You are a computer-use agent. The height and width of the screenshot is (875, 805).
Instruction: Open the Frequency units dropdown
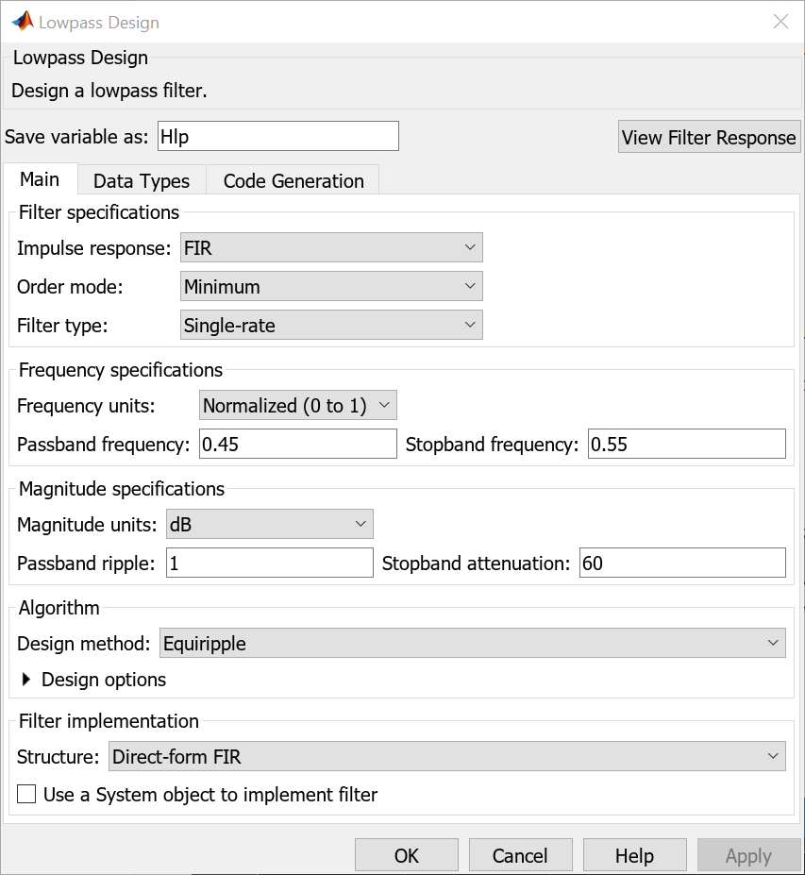coord(298,406)
